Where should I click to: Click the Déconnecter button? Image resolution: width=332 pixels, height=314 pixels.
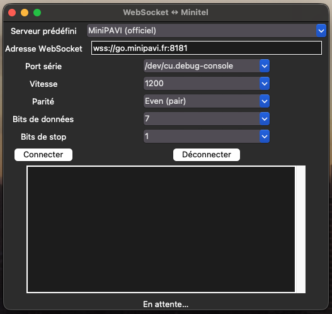coord(207,155)
